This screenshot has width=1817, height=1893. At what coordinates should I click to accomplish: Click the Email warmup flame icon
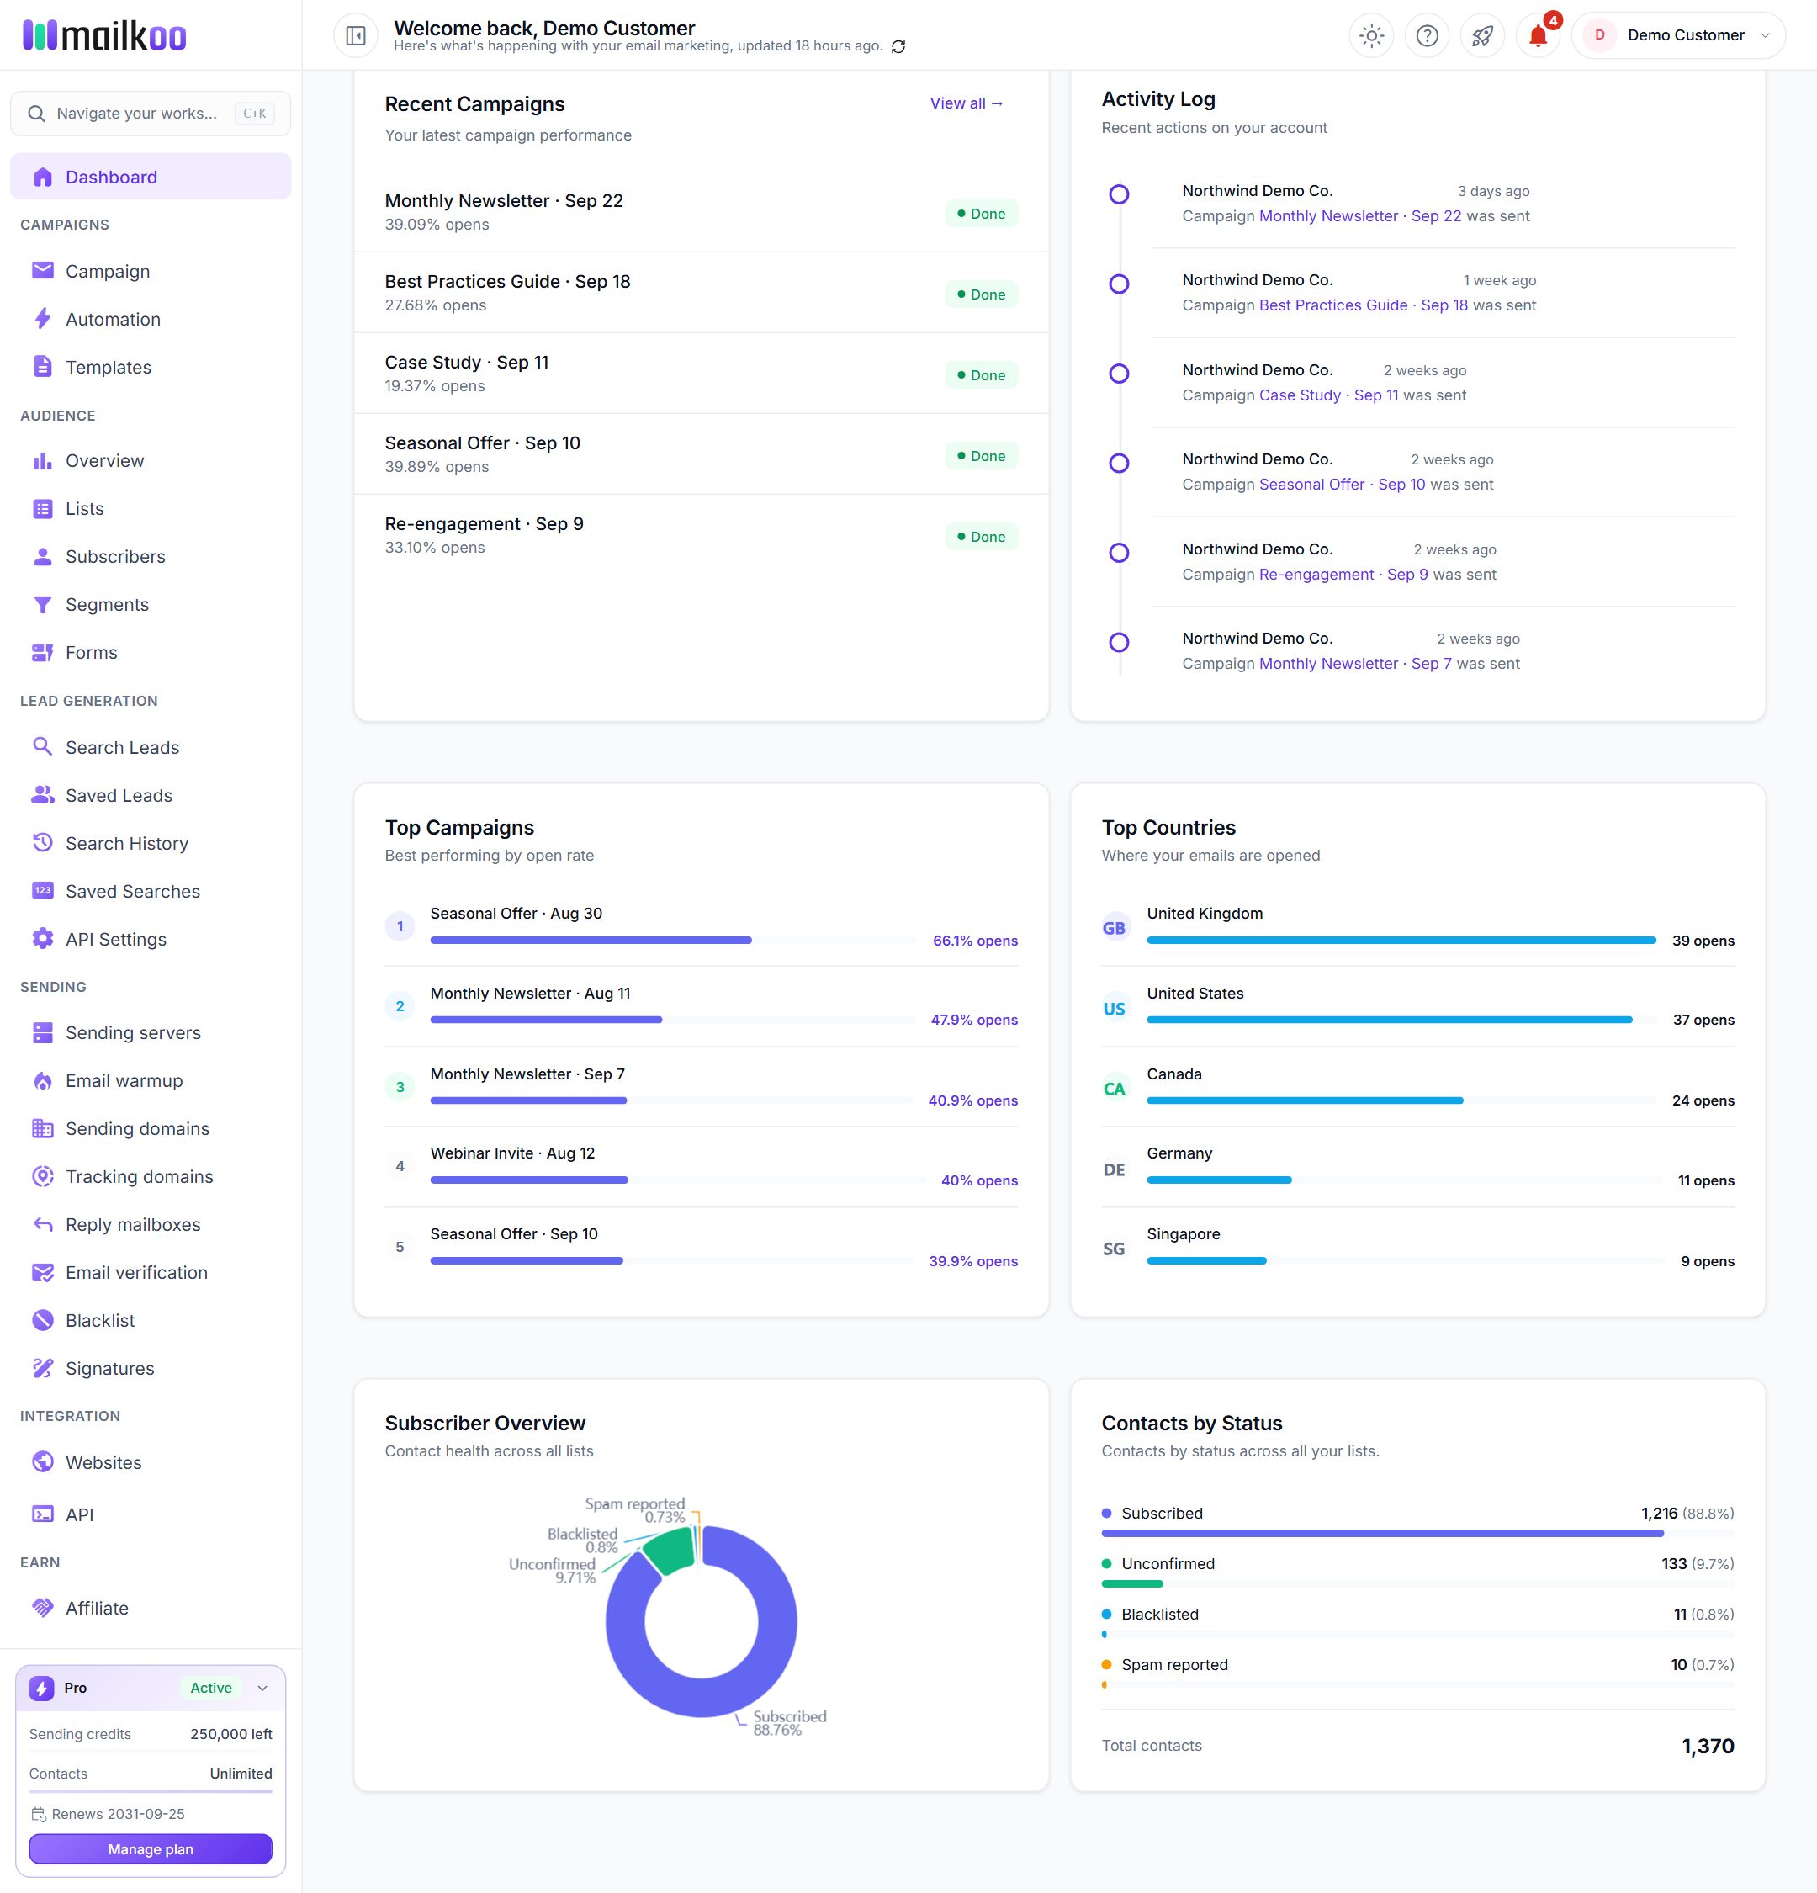(42, 1081)
